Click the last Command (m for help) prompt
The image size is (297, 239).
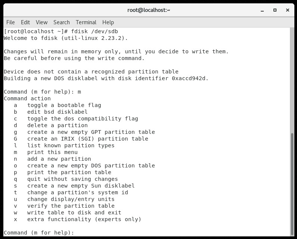(39, 233)
